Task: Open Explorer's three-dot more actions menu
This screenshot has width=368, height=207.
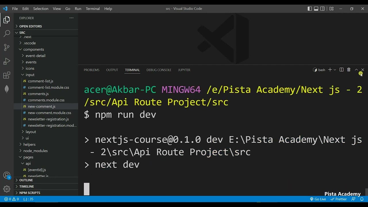Action: click(x=71, y=18)
